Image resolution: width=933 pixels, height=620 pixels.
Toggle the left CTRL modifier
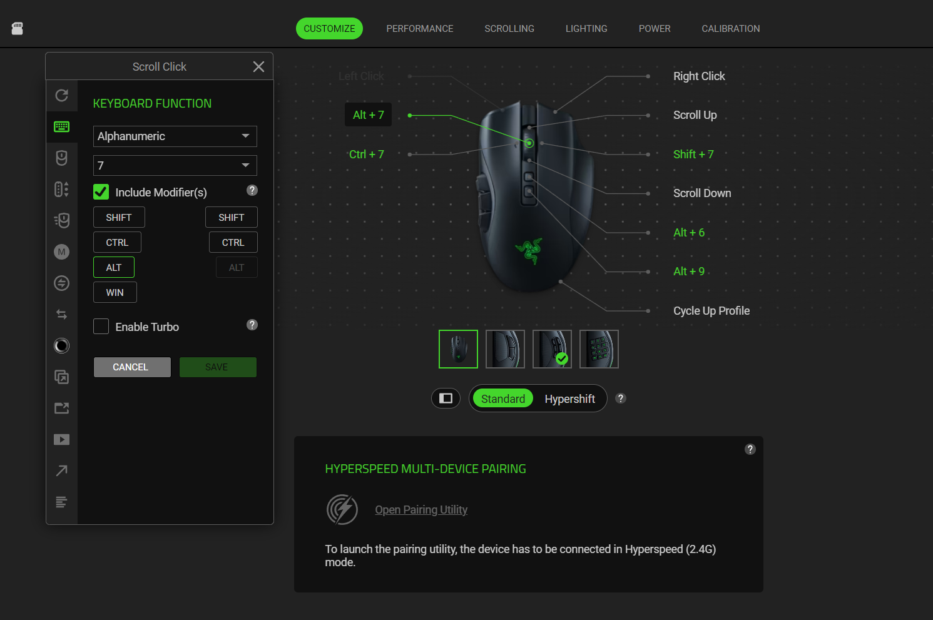tap(117, 242)
